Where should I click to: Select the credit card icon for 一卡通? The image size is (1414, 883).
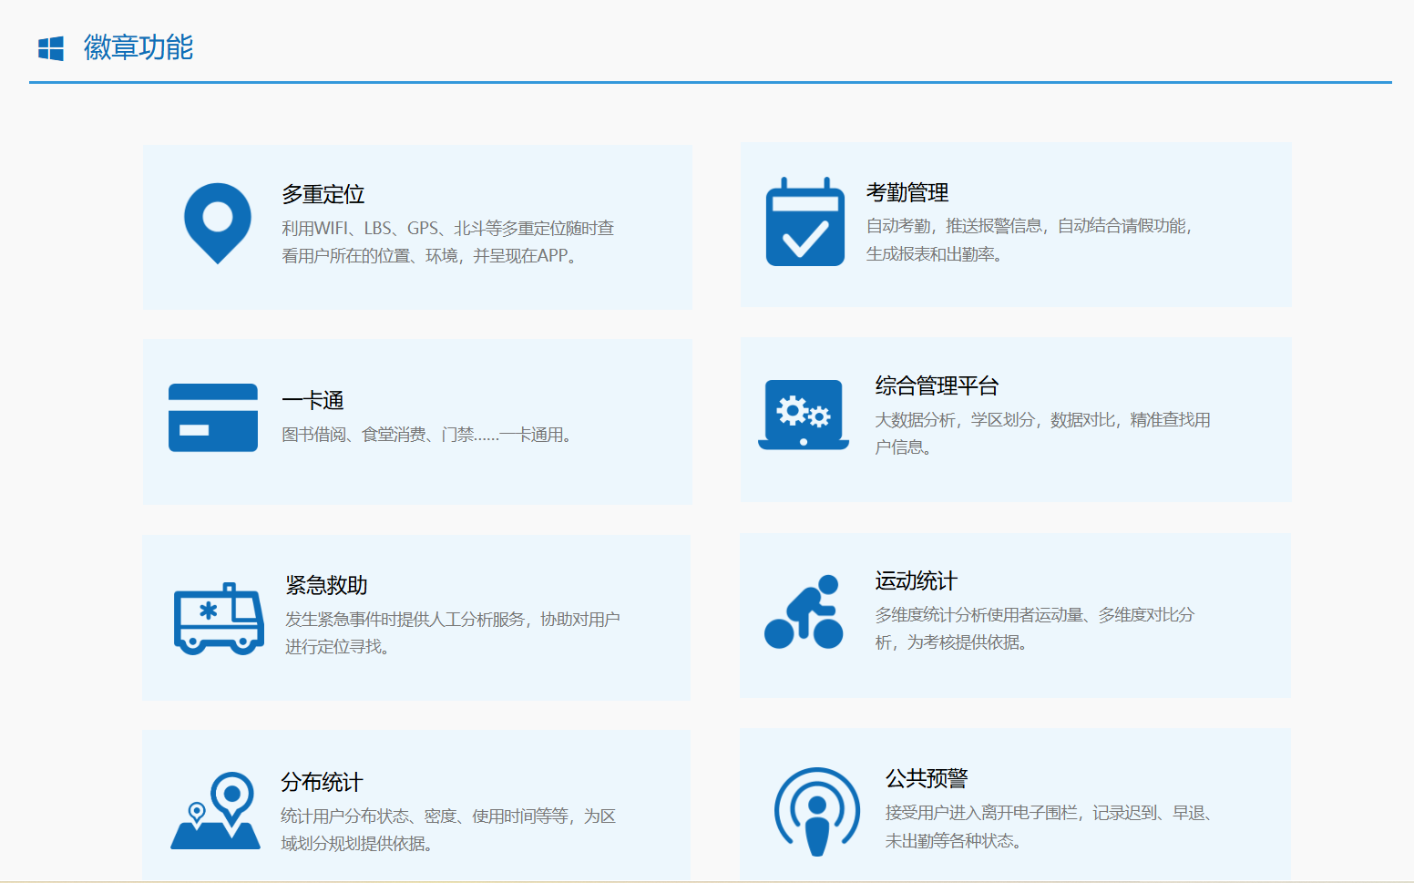[213, 418]
